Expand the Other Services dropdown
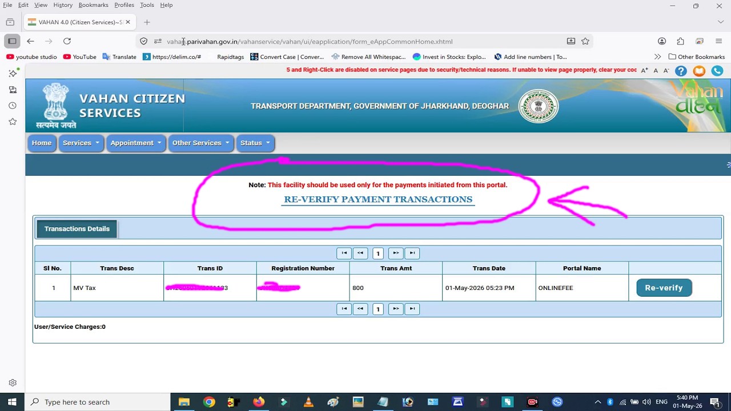Viewport: 731px width, 411px height. pos(200,143)
